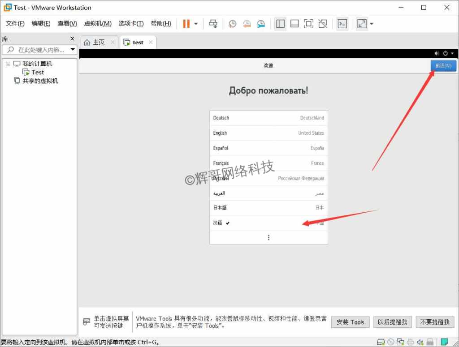Select 我的计算机 in the library

(x=37, y=64)
